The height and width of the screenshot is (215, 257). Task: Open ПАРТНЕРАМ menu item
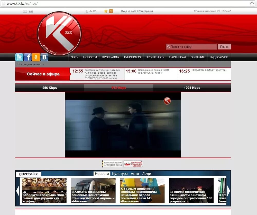click(x=178, y=57)
